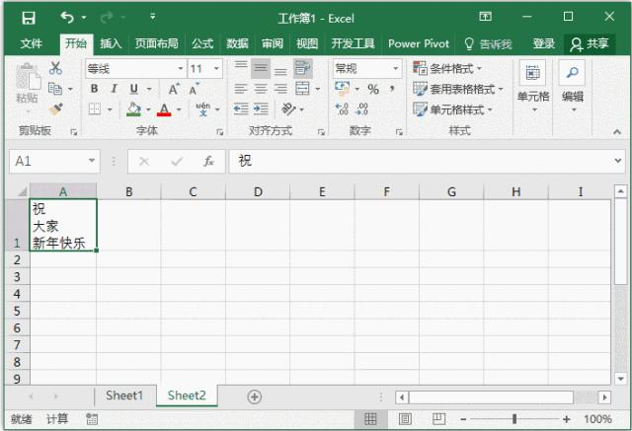Show phonetic guide wén icon
632x431 pixels.
[202, 108]
